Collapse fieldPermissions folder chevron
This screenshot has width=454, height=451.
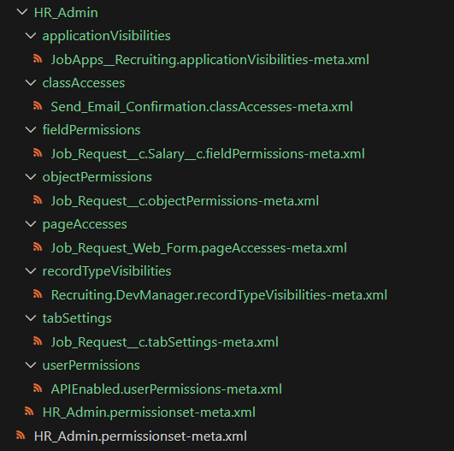(x=31, y=130)
